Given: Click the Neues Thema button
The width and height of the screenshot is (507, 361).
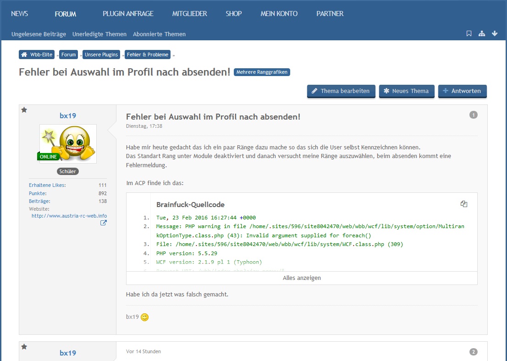Looking at the screenshot, I should click(x=406, y=91).
